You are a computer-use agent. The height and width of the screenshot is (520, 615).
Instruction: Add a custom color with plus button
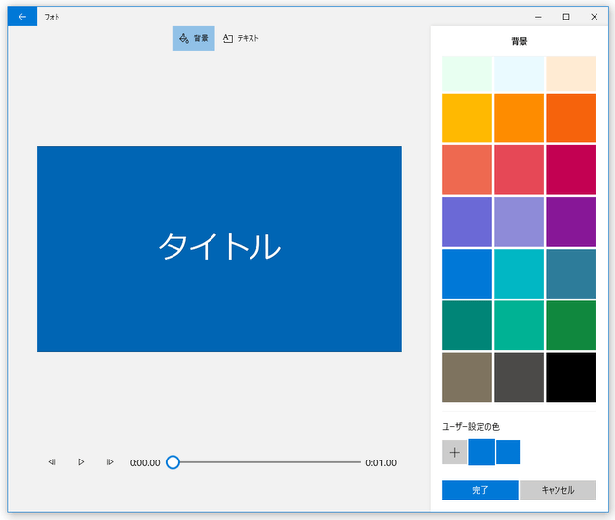pyautogui.click(x=454, y=453)
